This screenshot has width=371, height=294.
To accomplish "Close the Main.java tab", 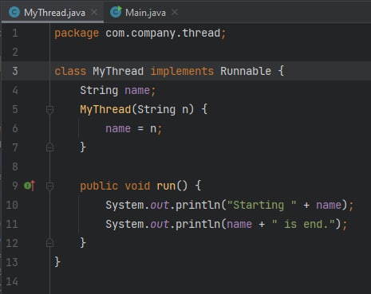I will click(x=175, y=12).
